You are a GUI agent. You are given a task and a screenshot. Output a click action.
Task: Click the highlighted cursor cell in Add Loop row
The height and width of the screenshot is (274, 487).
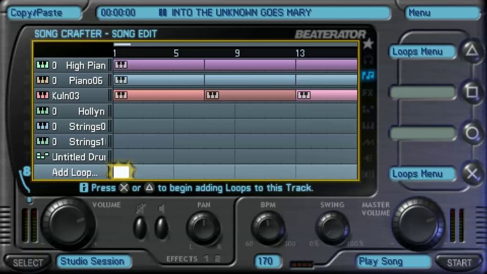(121, 172)
